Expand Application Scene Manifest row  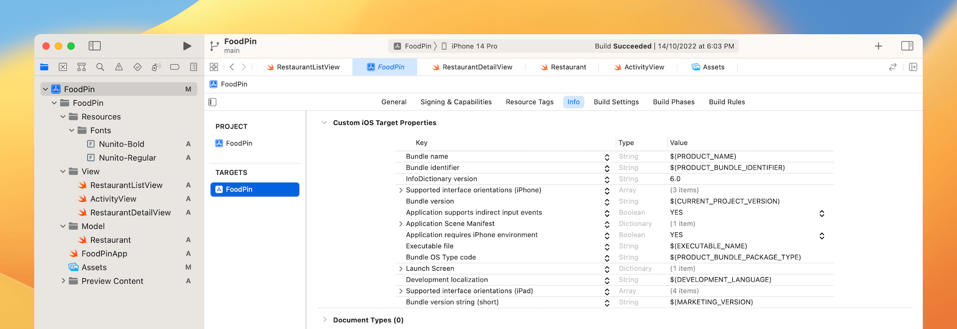click(x=401, y=224)
